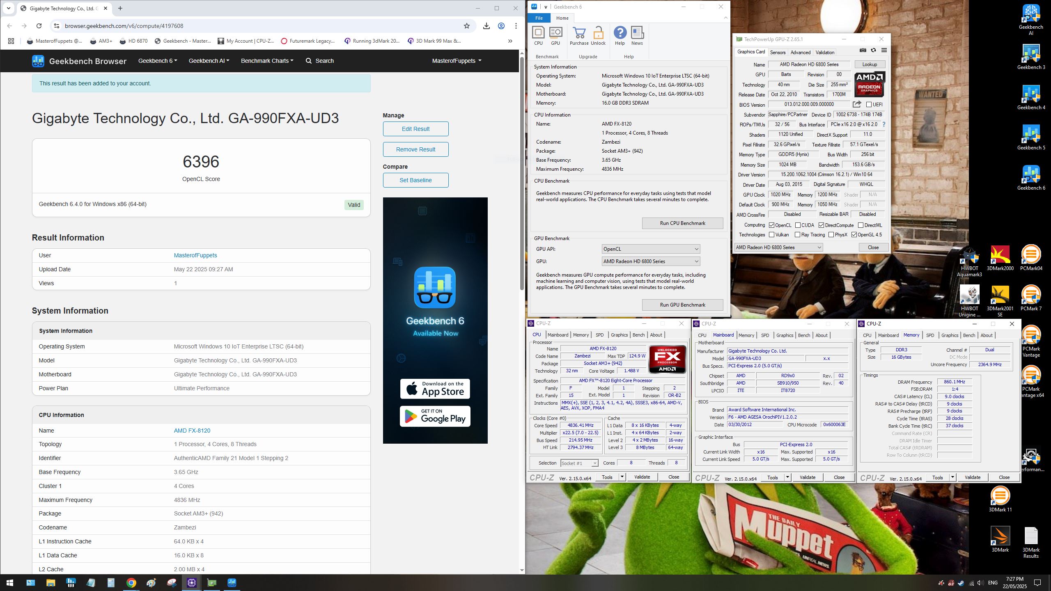Open the PCMark04 desktop shortcut

click(x=1031, y=258)
